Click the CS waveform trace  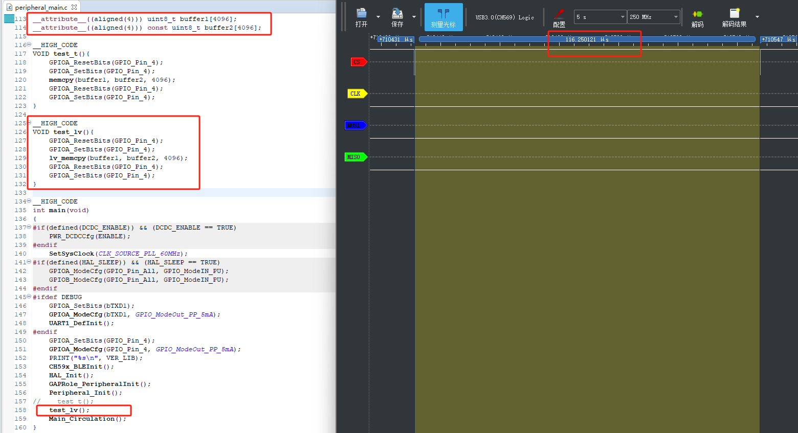coord(583,61)
